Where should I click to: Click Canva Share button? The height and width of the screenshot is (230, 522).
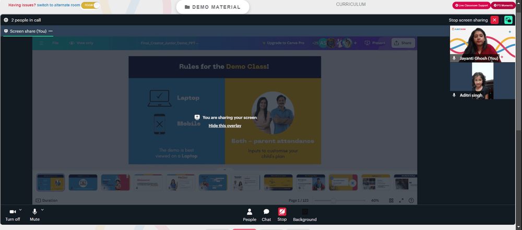click(403, 43)
